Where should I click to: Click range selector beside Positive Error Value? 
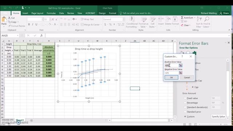pos(181,65)
